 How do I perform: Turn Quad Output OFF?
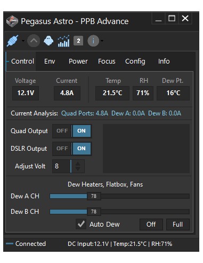[x=62, y=131]
